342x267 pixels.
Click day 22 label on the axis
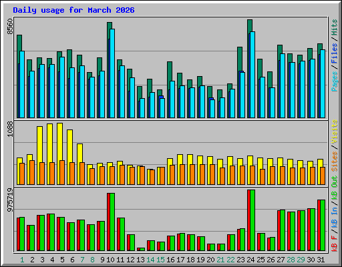tap(230, 260)
